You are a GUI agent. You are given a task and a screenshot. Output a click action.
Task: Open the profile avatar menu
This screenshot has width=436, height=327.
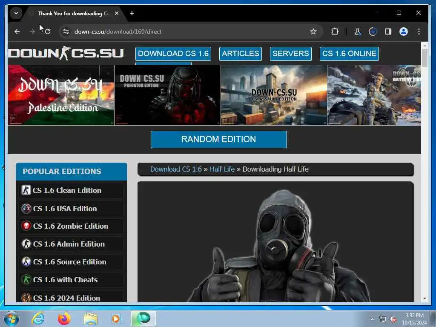[404, 32]
